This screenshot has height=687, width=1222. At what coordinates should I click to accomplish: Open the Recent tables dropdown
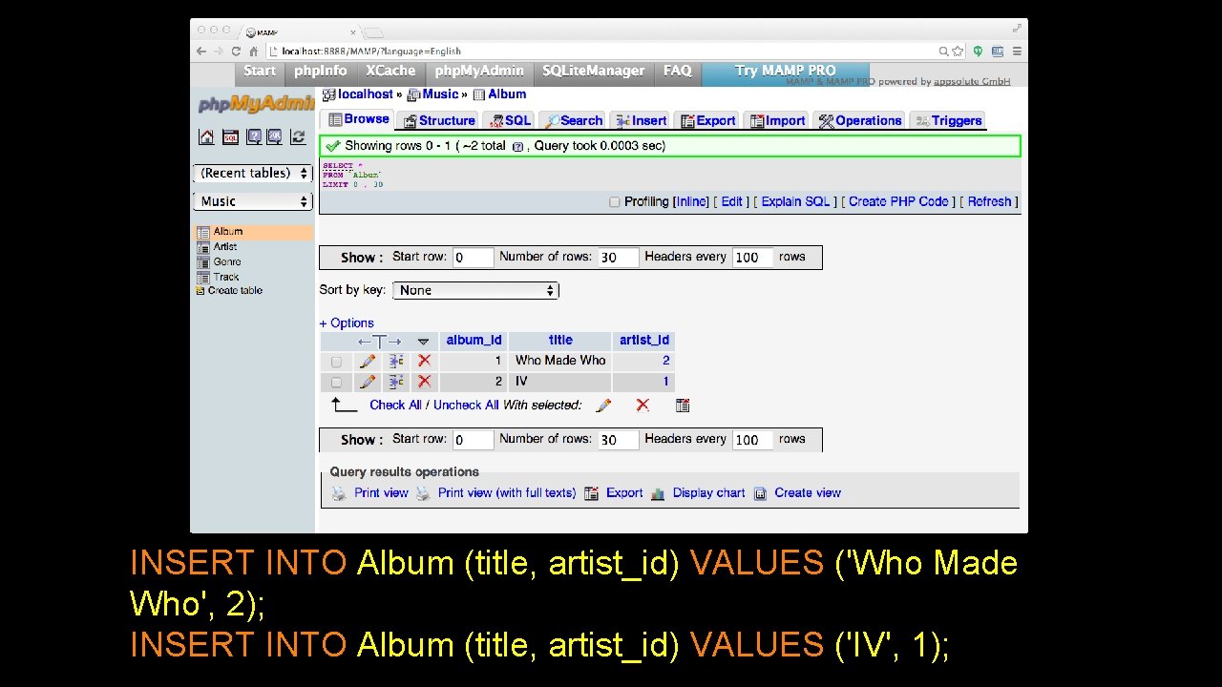tap(253, 174)
